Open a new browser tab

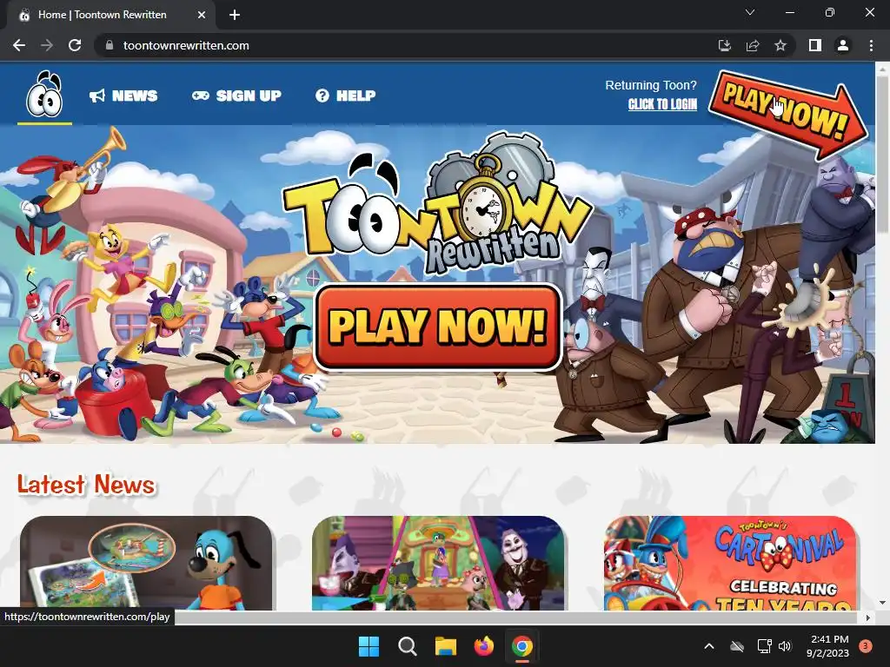tap(235, 15)
